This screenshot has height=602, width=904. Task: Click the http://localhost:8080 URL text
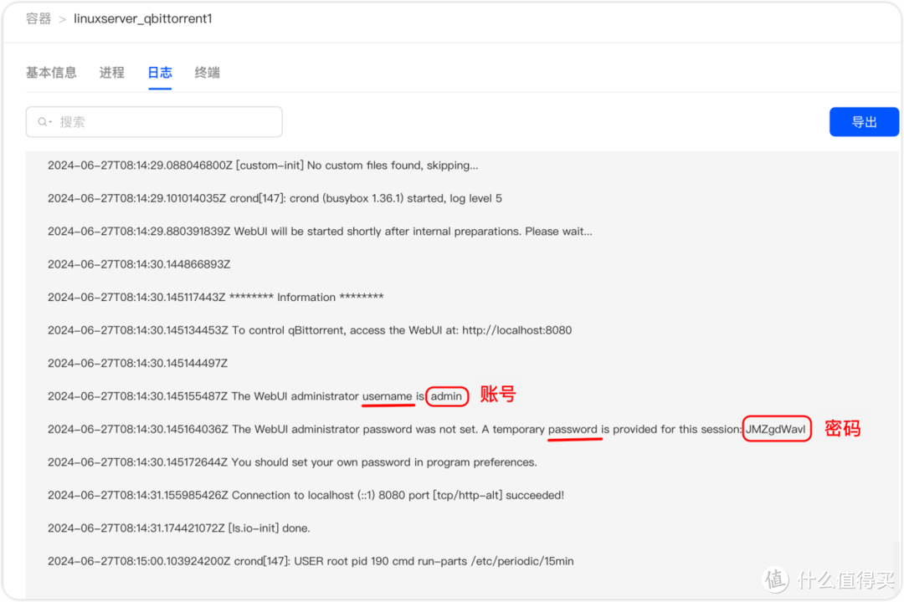[517, 330]
